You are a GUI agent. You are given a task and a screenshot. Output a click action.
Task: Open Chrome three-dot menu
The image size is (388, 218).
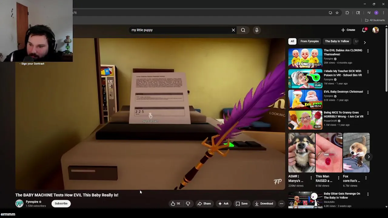tap(383, 13)
